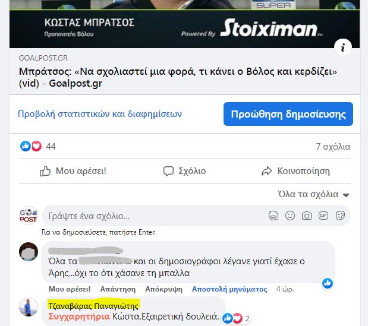Image resolution: width=368 pixels, height=326 pixels.
Task: Open Προβολή στατιστικών και διαφημίσεων link
Action: click(x=100, y=114)
